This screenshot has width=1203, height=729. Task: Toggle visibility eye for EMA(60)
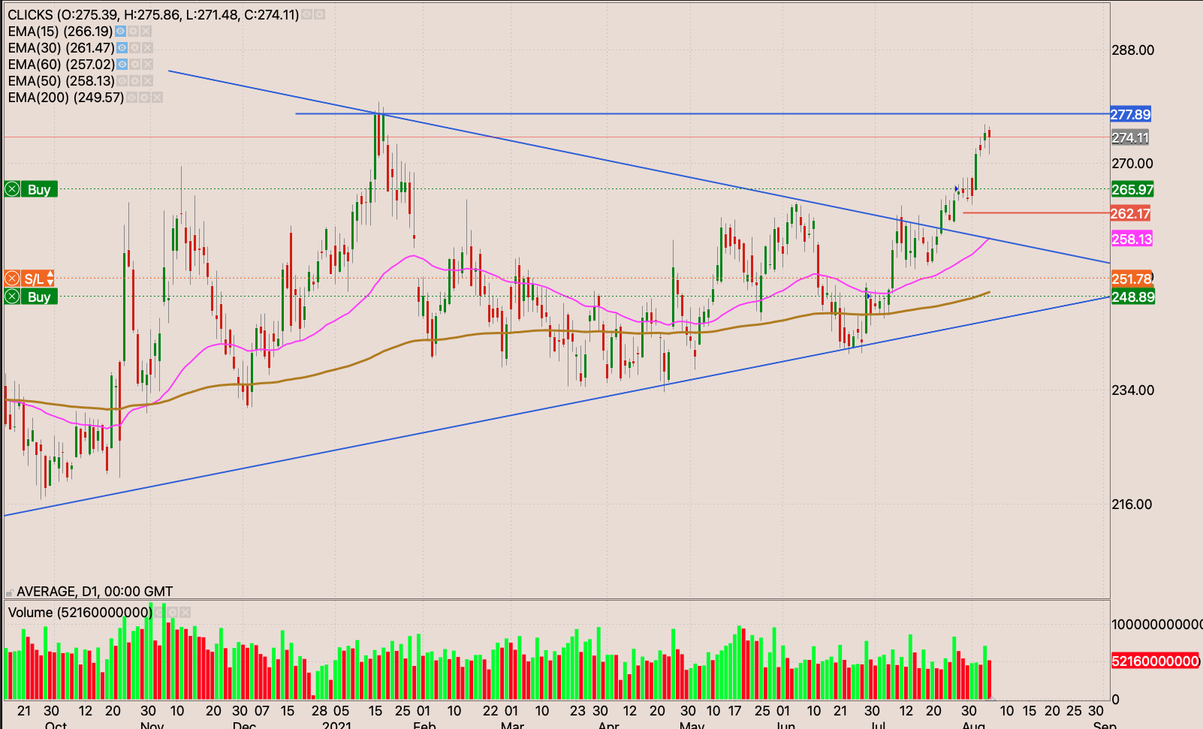122,65
